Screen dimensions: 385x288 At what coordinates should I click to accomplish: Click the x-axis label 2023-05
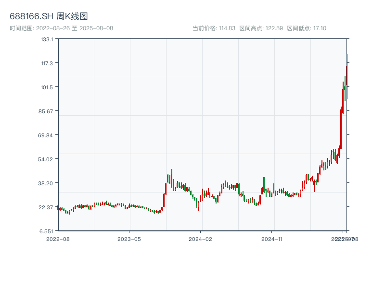pos(129,239)
